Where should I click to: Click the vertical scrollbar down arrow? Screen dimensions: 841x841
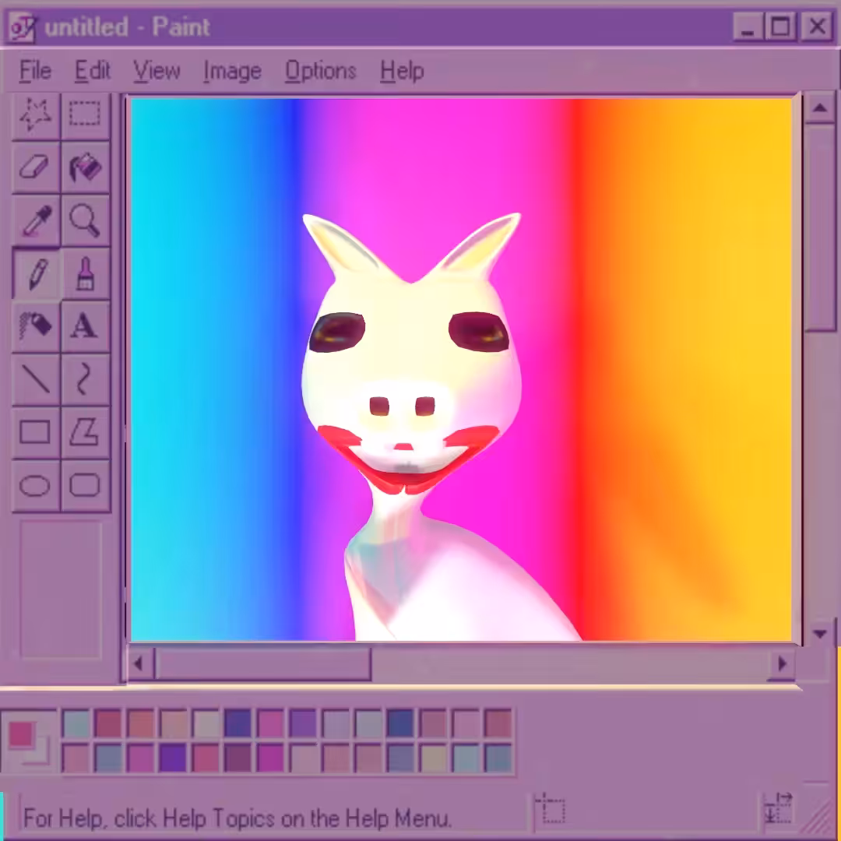pos(819,634)
